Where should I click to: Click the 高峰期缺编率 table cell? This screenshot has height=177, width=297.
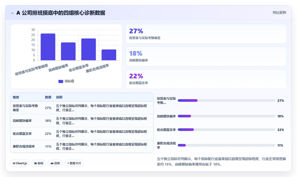click(x=22, y=121)
